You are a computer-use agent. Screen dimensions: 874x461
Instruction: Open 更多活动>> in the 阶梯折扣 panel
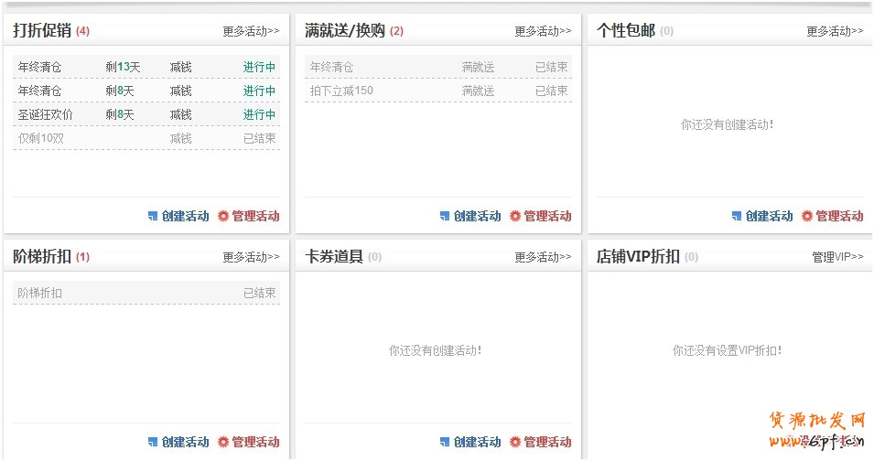251,257
